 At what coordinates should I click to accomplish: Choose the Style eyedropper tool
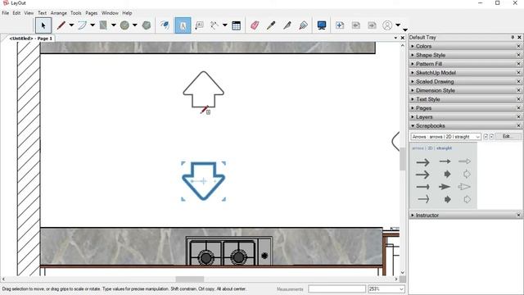[x=271, y=25]
